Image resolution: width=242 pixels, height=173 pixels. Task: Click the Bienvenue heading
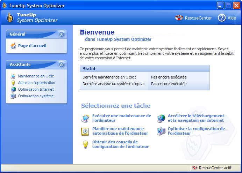click(97, 32)
